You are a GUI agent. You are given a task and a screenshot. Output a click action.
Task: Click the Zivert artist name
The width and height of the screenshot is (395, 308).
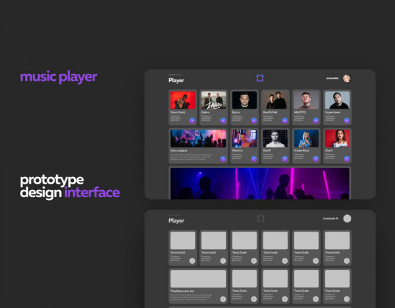(x=329, y=151)
